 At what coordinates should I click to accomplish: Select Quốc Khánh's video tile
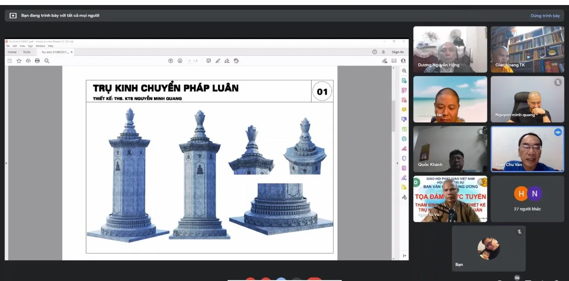tap(450, 149)
